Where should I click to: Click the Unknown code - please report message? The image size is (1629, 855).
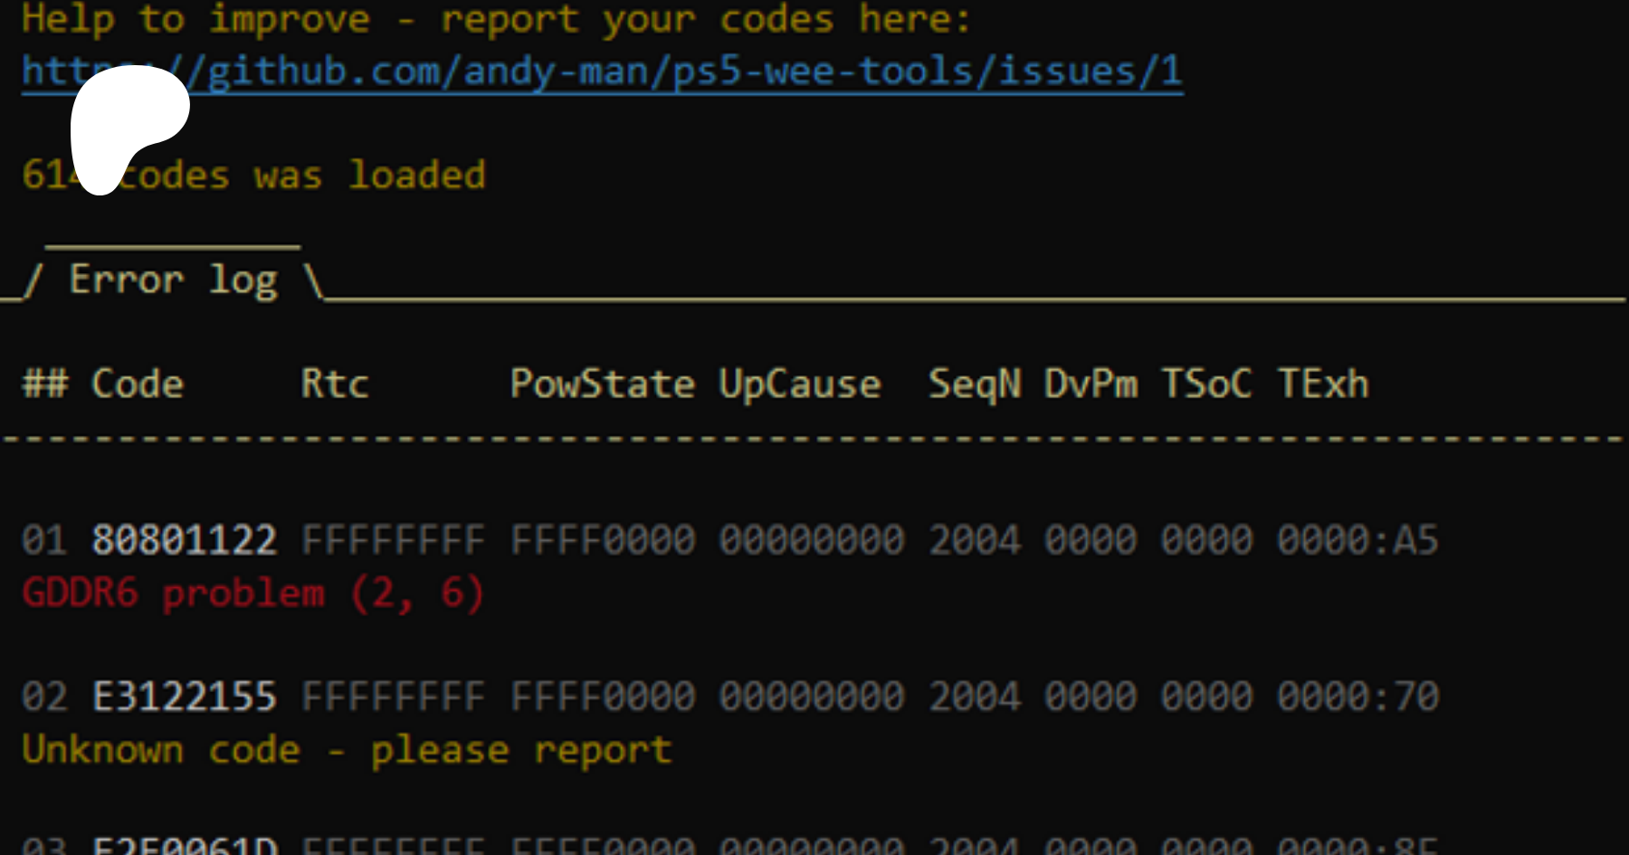347,750
